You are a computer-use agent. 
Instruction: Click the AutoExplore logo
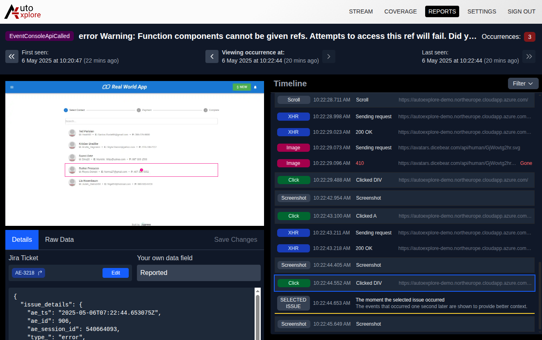click(x=23, y=12)
